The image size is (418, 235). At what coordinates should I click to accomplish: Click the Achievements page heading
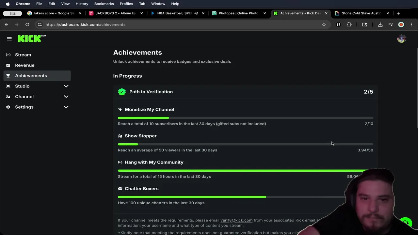tap(137, 53)
